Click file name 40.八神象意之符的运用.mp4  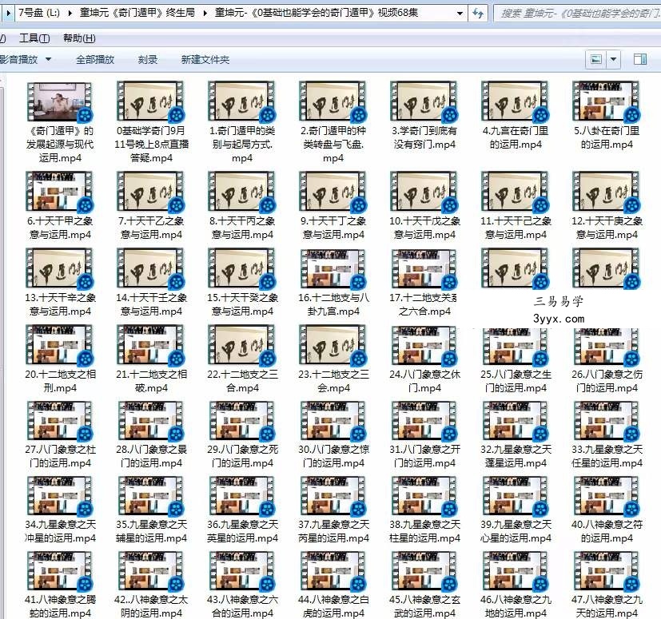click(607, 531)
